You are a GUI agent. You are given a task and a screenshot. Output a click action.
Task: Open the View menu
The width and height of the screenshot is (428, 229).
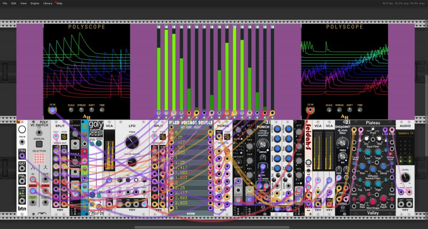click(x=23, y=3)
